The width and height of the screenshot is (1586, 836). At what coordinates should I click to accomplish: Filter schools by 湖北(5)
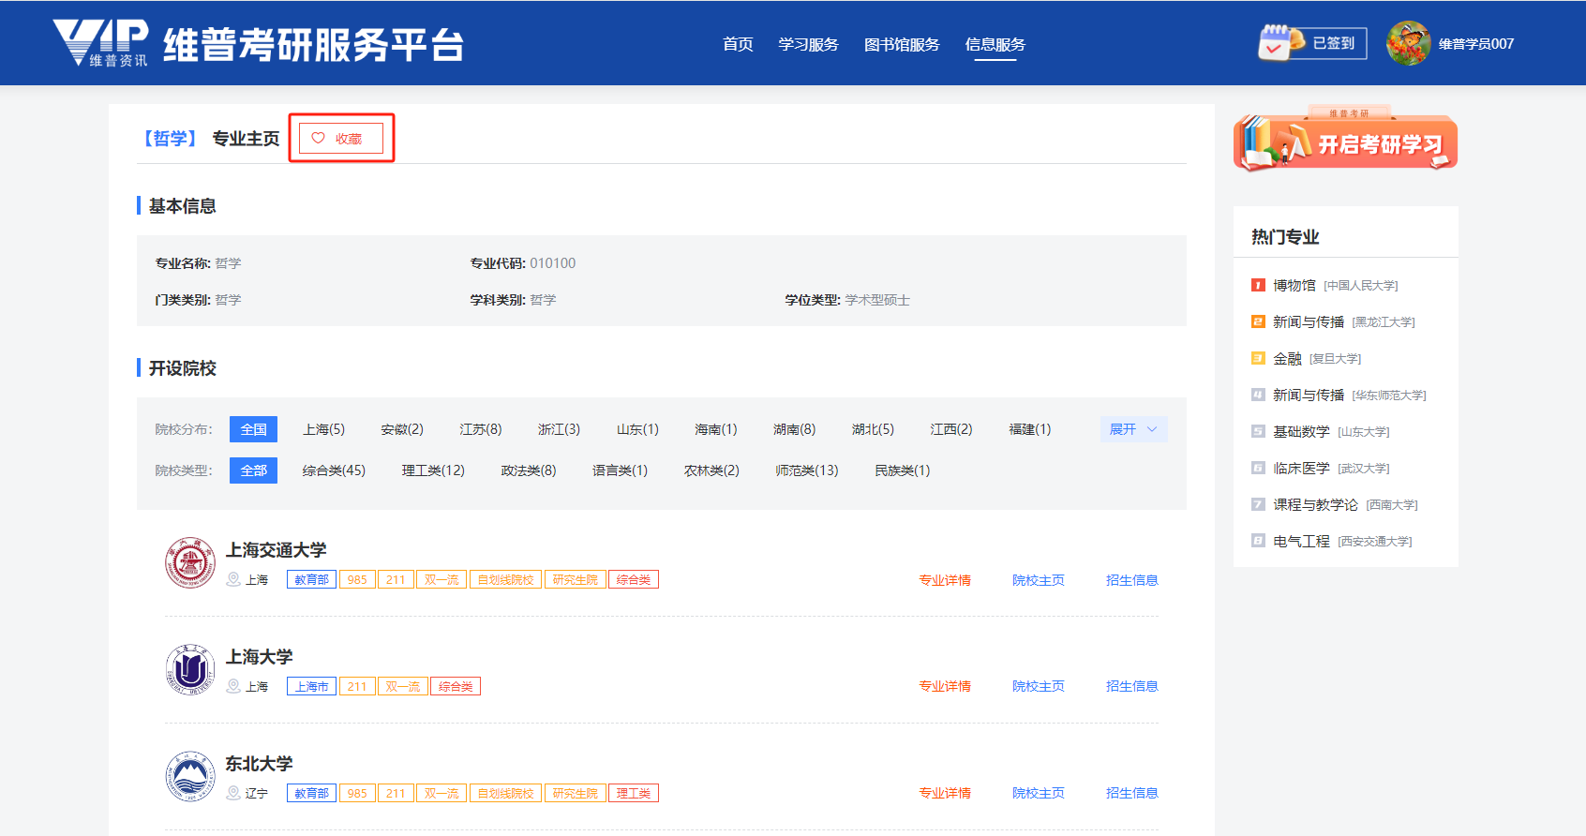(873, 429)
